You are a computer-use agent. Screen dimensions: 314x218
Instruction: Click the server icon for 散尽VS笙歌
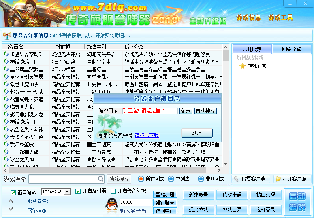pyautogui.click(x=6, y=144)
